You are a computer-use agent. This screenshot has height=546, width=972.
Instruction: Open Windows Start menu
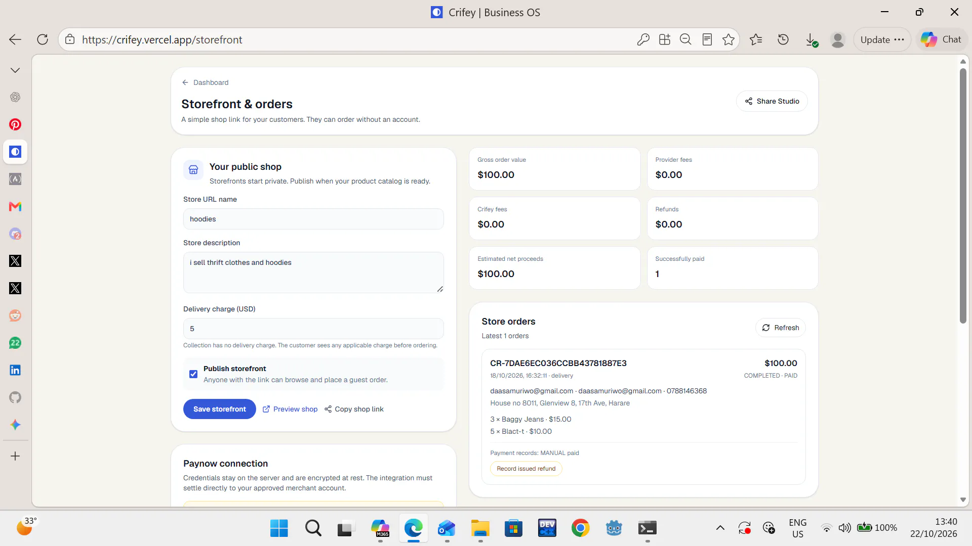[x=279, y=528]
